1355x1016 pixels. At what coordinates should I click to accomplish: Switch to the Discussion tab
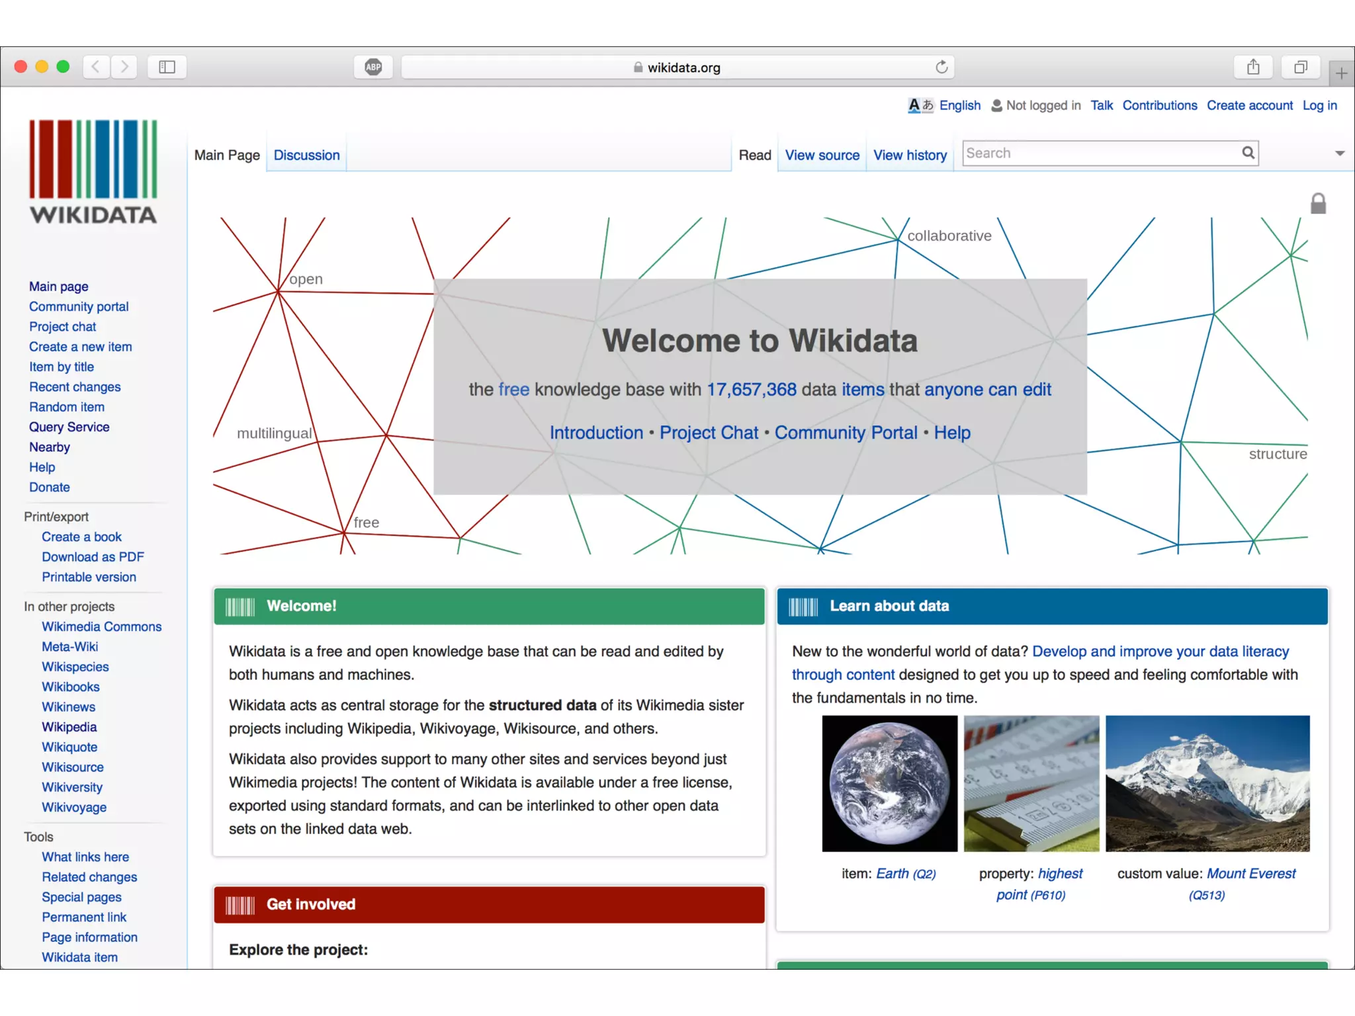[306, 155]
